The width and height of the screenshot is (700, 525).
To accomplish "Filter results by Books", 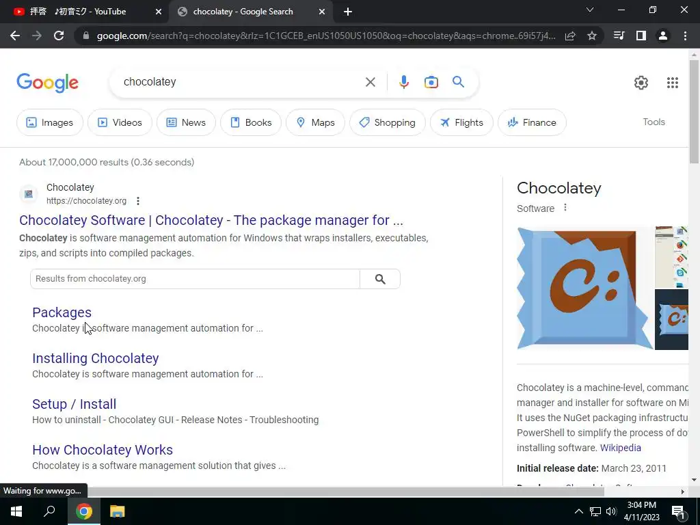I will (251, 122).
